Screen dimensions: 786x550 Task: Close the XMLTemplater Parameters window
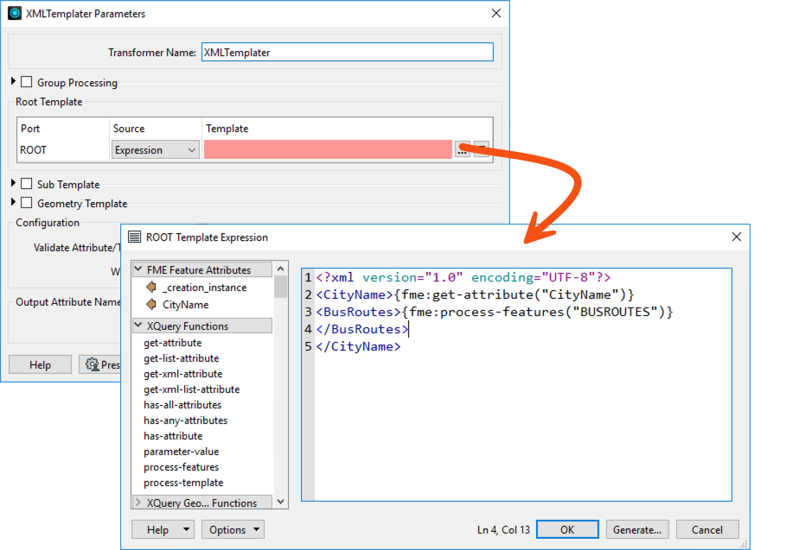495,13
